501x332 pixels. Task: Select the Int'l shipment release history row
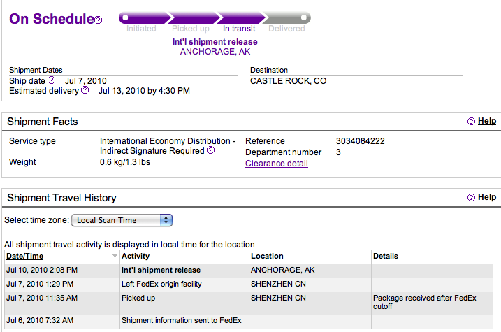(249, 270)
